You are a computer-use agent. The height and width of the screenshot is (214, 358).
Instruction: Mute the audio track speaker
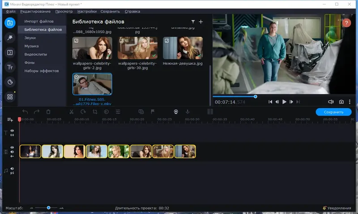(12, 169)
